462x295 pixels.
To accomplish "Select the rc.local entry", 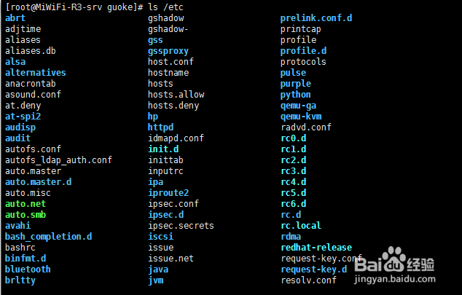I will [x=300, y=226].
